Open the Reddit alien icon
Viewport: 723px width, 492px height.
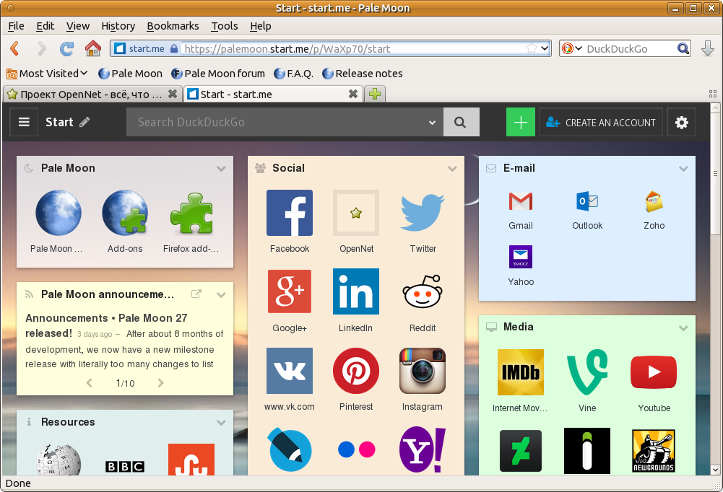(x=423, y=291)
